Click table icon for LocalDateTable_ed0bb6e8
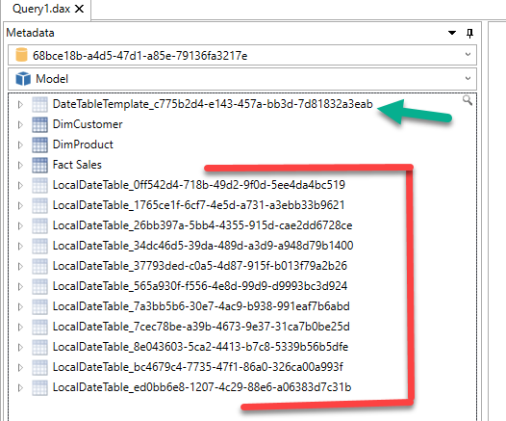The image size is (506, 421). 40,387
